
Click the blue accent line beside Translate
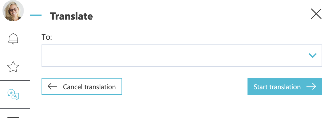tap(36, 15)
